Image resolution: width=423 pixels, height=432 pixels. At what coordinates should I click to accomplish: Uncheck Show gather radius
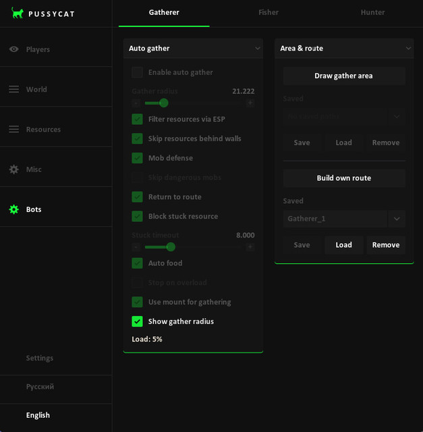(137, 321)
